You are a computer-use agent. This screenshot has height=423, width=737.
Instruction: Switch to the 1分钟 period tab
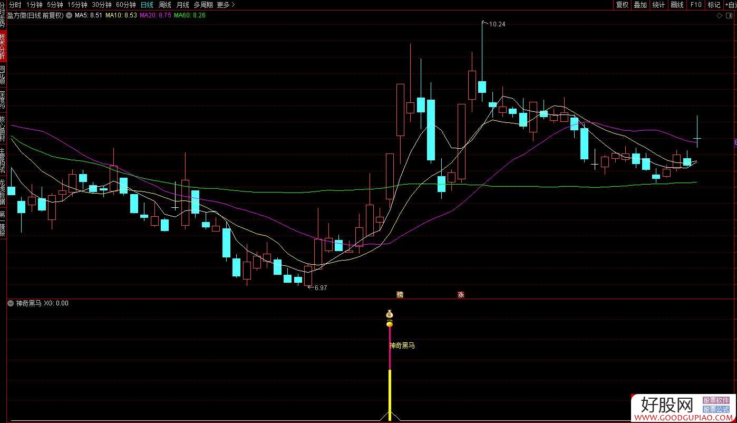click(34, 5)
